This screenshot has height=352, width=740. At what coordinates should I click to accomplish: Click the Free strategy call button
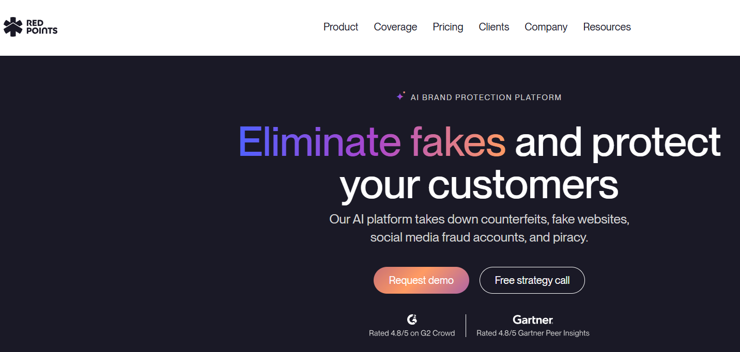[532, 280]
